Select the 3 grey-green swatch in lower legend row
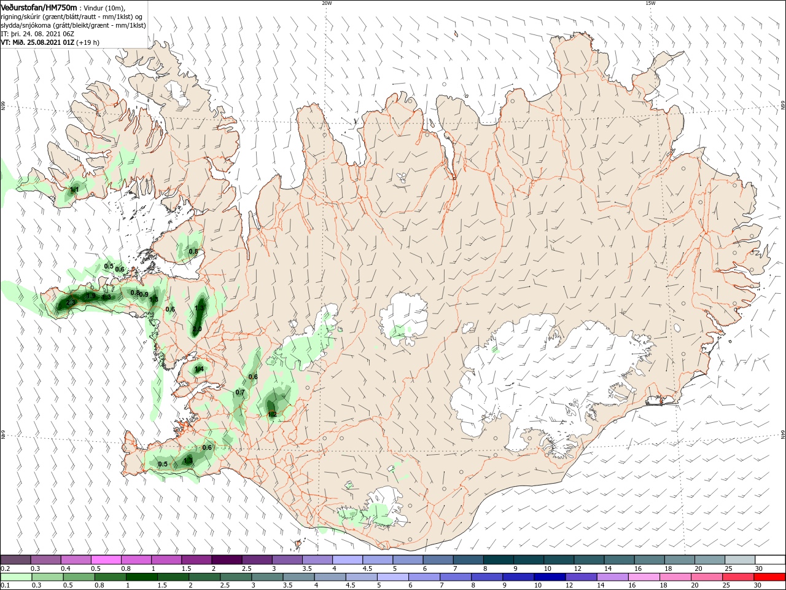The height and width of the screenshot is (590, 786). pos(267,577)
